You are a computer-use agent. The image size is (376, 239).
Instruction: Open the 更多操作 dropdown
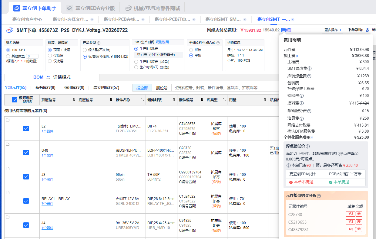tap(333, 30)
